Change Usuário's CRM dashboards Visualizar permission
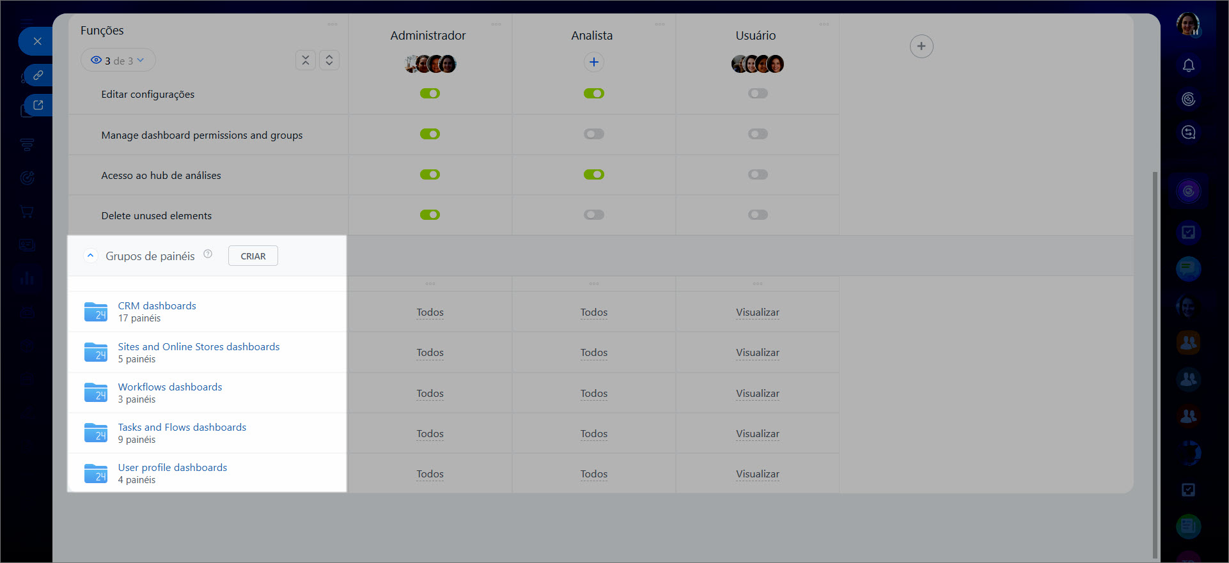1229x563 pixels. [757, 312]
